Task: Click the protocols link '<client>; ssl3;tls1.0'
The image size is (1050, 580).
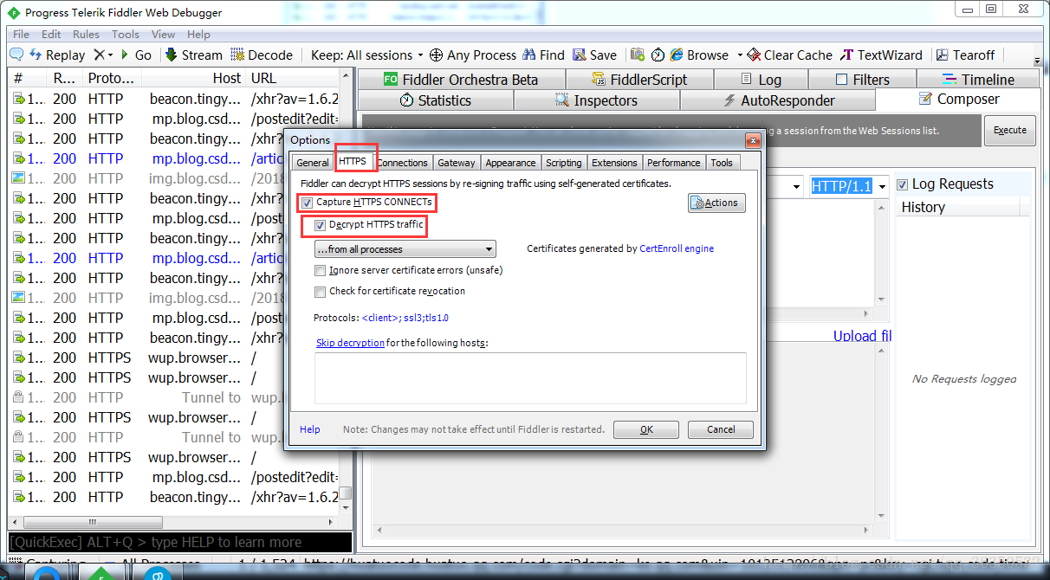Action: [405, 318]
